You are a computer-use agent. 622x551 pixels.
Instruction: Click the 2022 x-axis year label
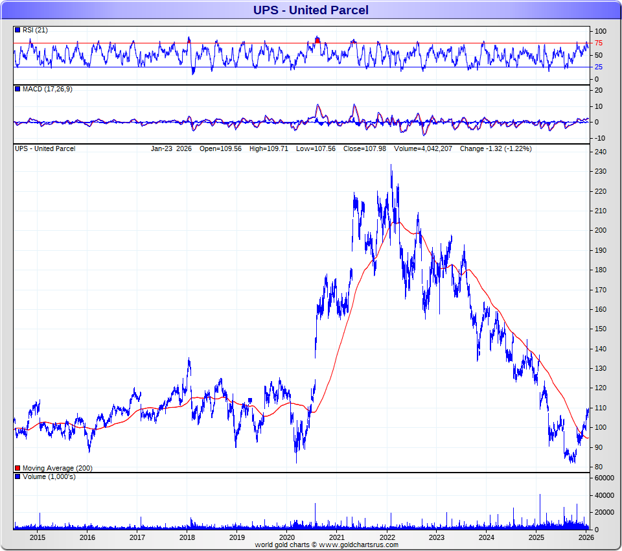[387, 537]
